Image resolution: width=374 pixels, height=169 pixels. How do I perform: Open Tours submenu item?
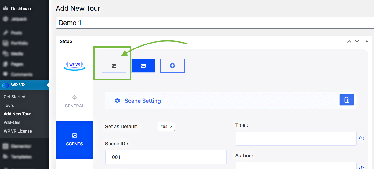9,105
